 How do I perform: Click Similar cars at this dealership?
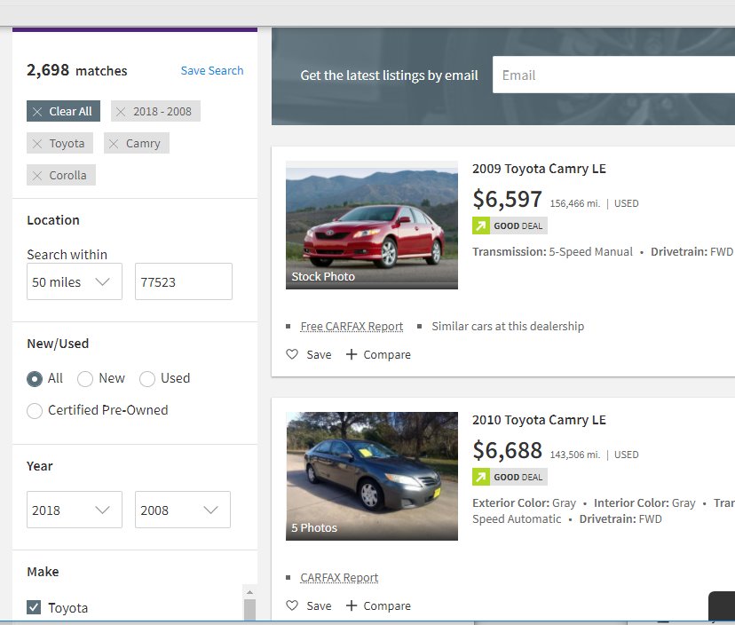(508, 327)
